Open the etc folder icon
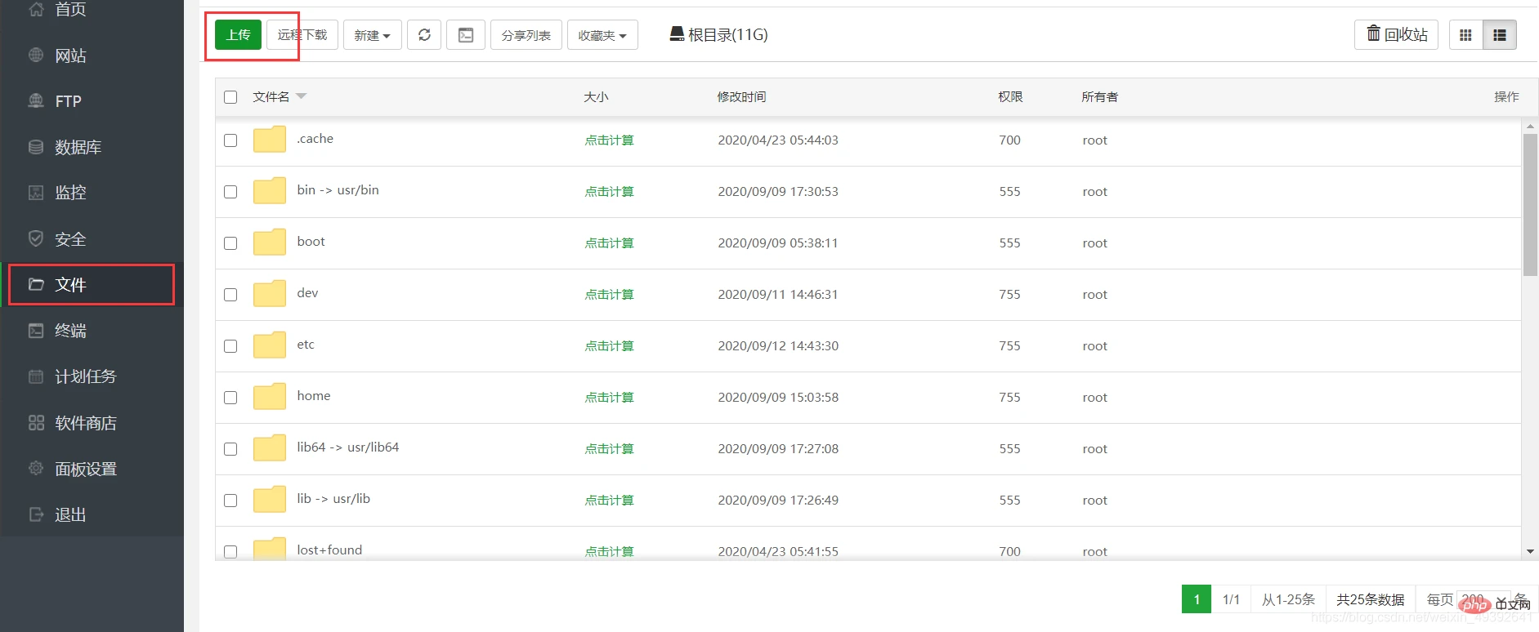Viewport: 1539px width, 632px height. coord(269,345)
